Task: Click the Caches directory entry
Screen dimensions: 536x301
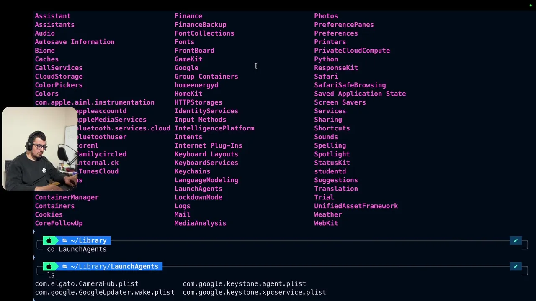Action: 47,59
